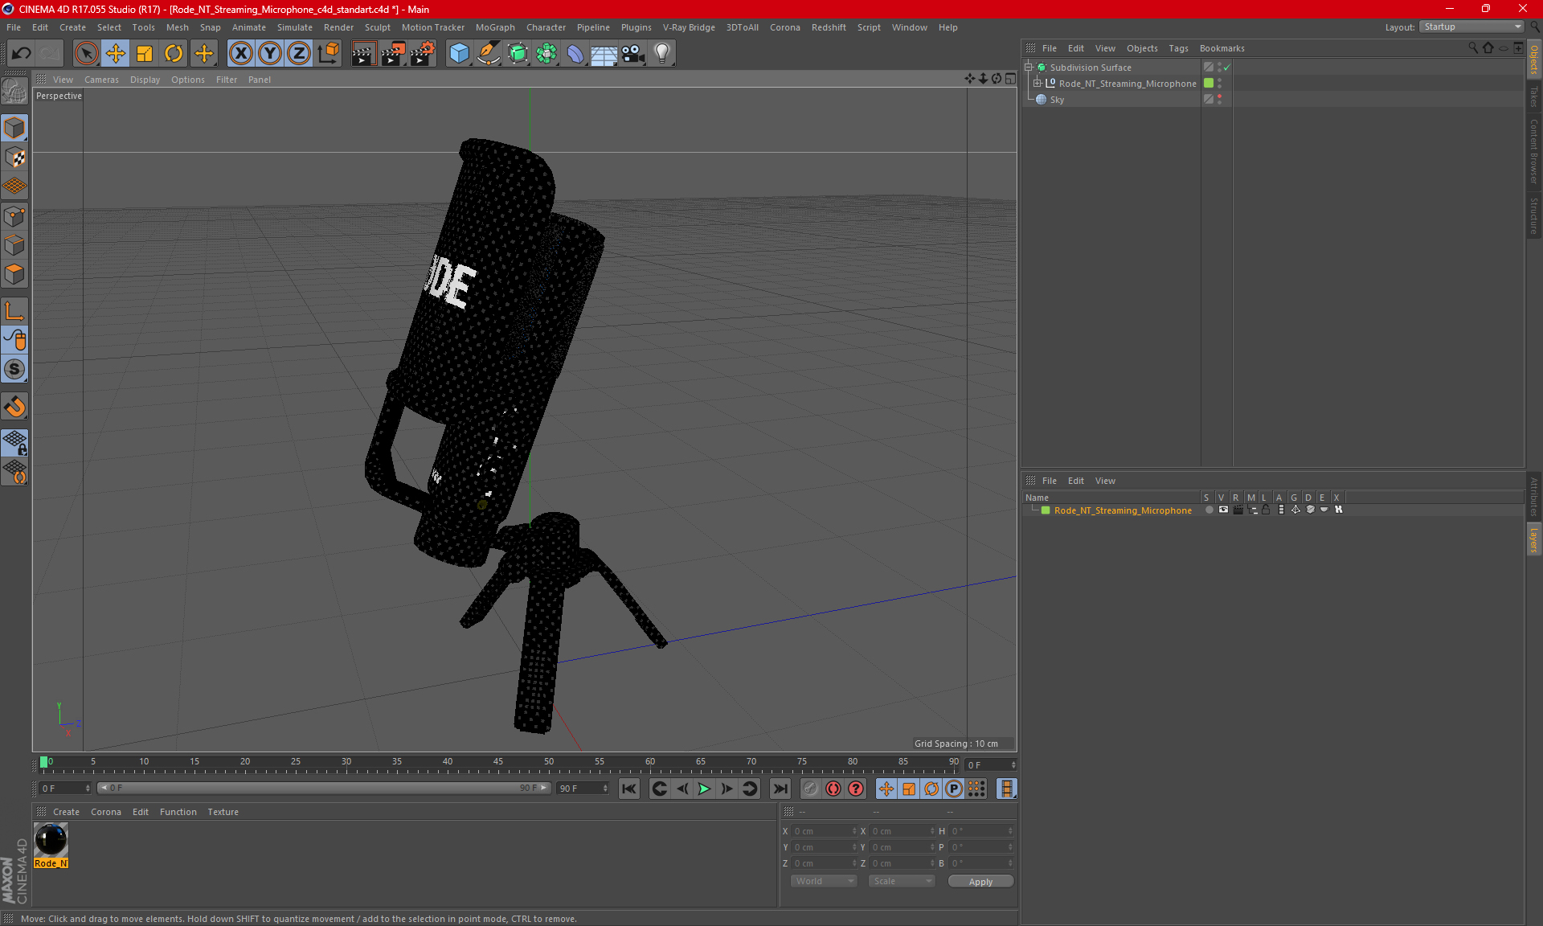The image size is (1543, 926).
Task: Open the viewport Display menu
Action: click(145, 80)
